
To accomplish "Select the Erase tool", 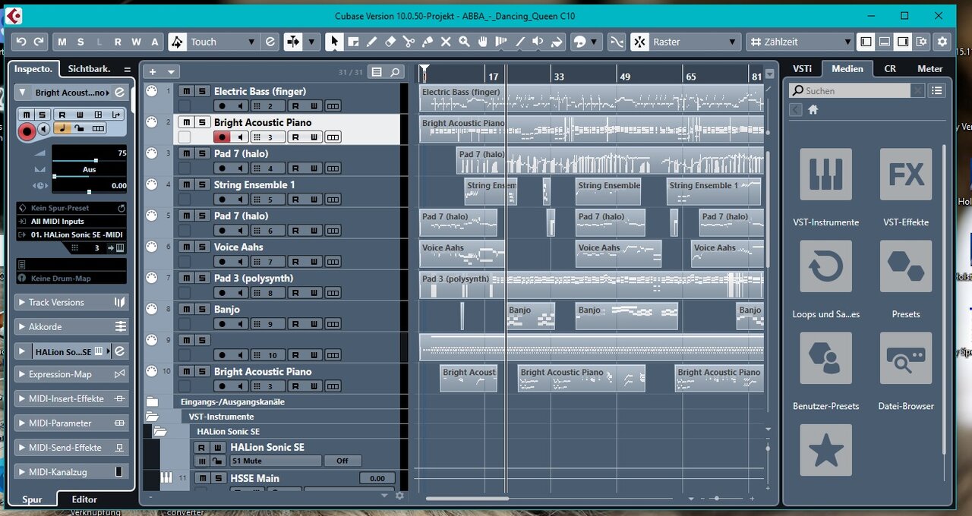I will pos(390,42).
